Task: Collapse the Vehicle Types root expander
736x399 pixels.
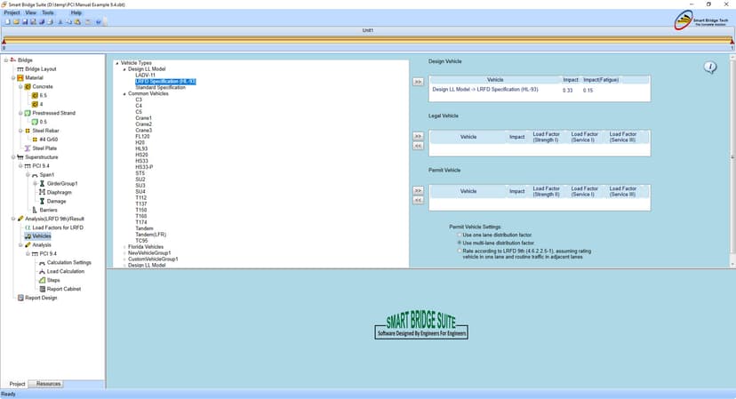Action: pos(117,63)
